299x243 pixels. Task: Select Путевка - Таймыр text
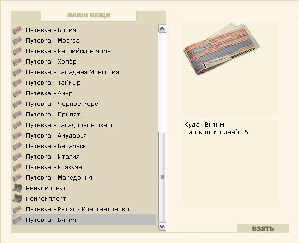pyautogui.click(x=53, y=83)
